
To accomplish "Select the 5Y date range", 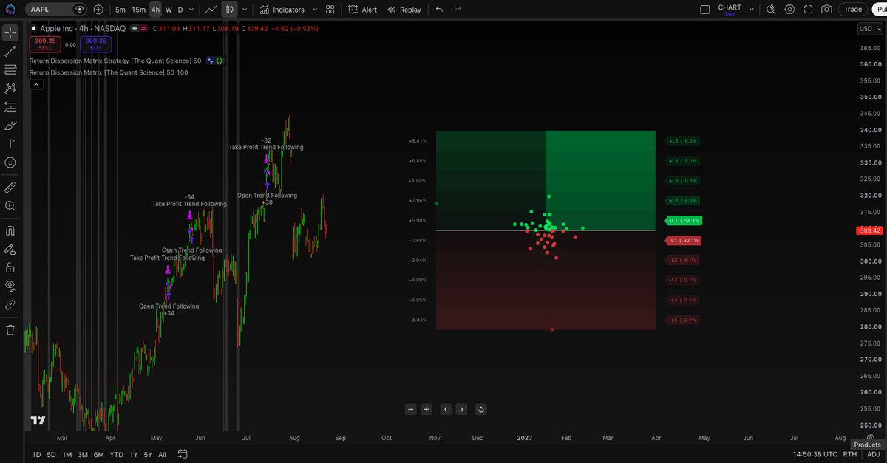I will [148, 454].
